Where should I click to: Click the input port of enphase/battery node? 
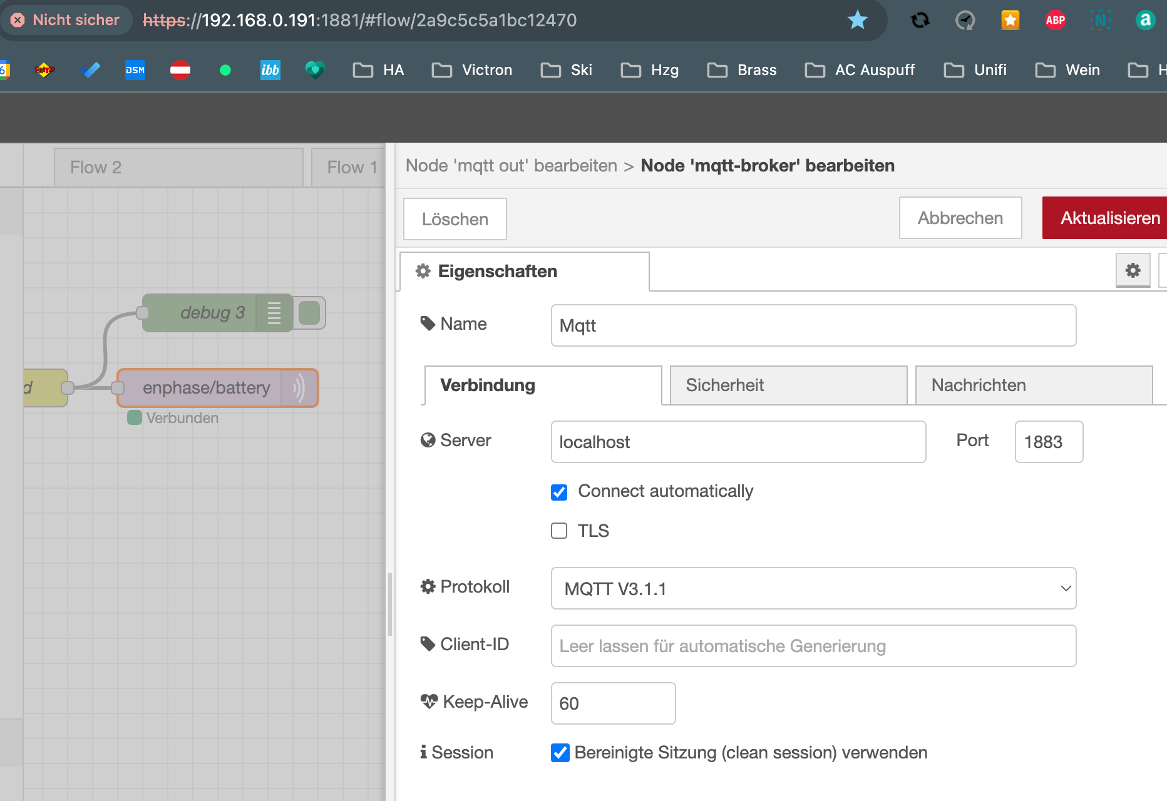(118, 388)
